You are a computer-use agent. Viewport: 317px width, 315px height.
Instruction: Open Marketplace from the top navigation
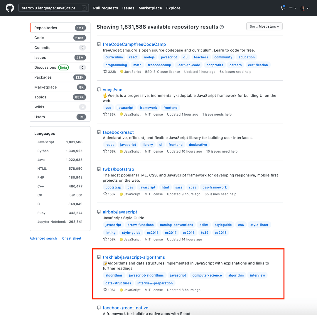(150, 8)
